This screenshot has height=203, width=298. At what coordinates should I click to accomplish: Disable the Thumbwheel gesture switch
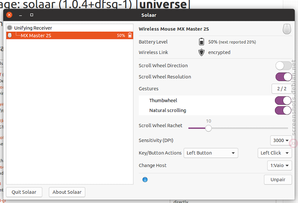tap(283, 100)
